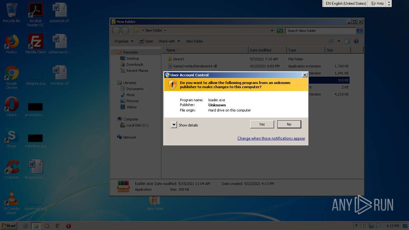Click search magnifier icon in Explorer
The width and height of the screenshot is (409, 230).
coord(359,31)
